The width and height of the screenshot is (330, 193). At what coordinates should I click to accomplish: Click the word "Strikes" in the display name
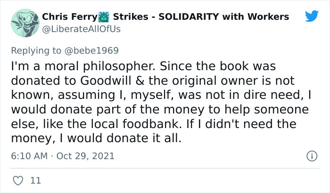point(130,17)
